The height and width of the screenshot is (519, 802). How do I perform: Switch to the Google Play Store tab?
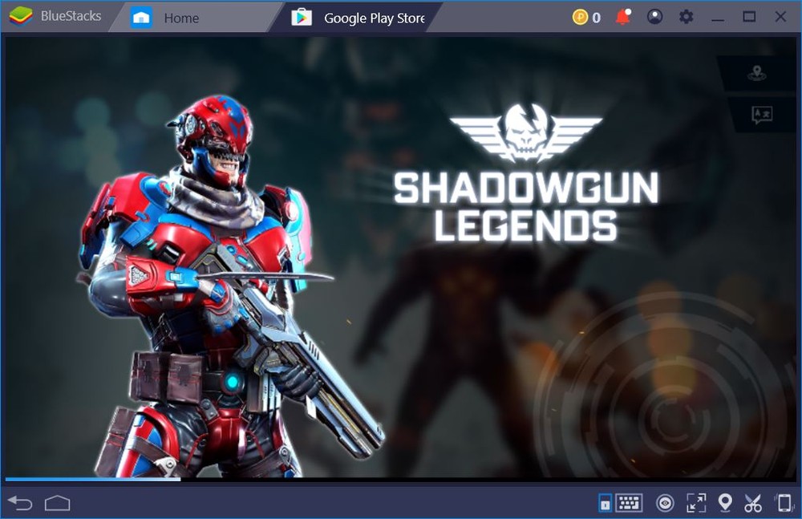tap(360, 17)
